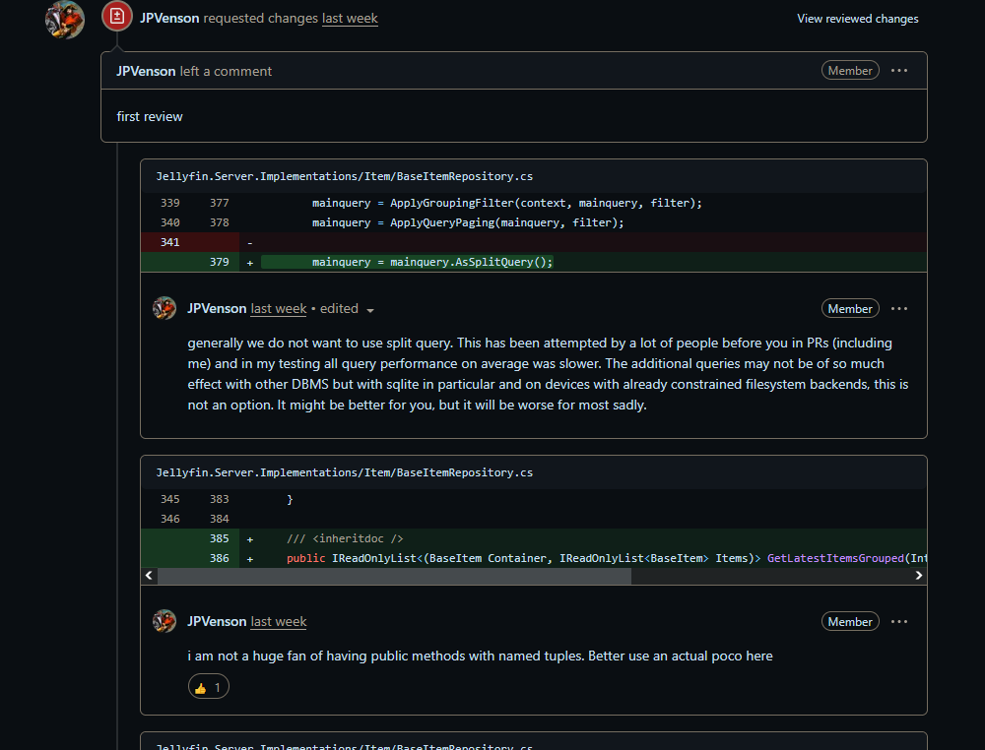The height and width of the screenshot is (750, 985).
Task: Open options menu for named tuples comment
Action: coord(899,621)
